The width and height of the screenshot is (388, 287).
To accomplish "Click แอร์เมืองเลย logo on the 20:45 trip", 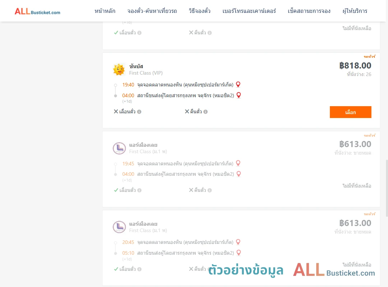I will click(119, 227).
